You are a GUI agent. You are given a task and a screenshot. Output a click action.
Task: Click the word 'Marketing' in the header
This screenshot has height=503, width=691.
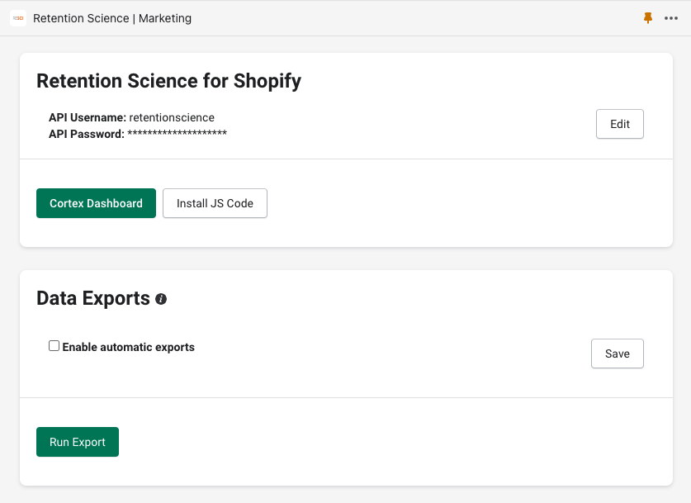(165, 18)
